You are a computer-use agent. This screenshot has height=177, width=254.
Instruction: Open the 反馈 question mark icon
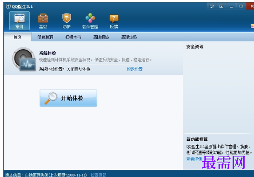[114, 21]
